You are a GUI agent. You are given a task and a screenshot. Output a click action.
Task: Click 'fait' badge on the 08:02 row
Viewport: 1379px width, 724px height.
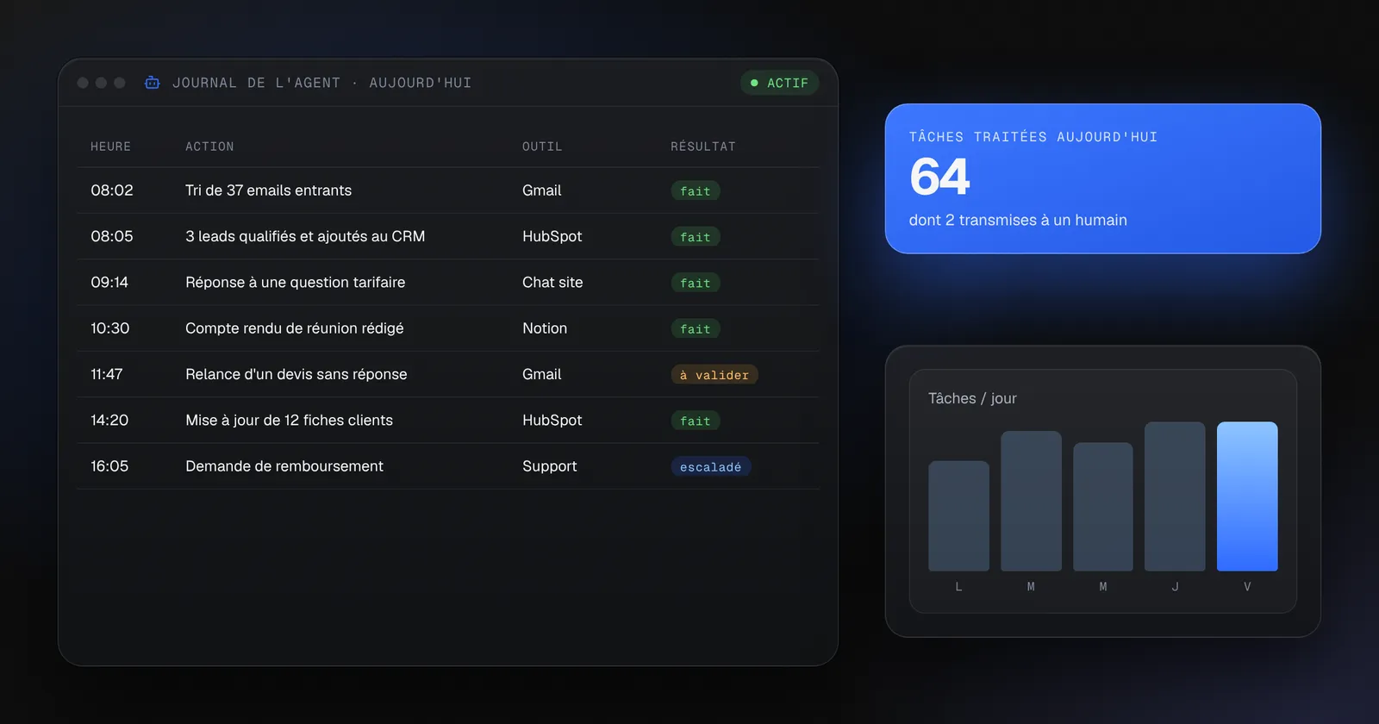696,191
